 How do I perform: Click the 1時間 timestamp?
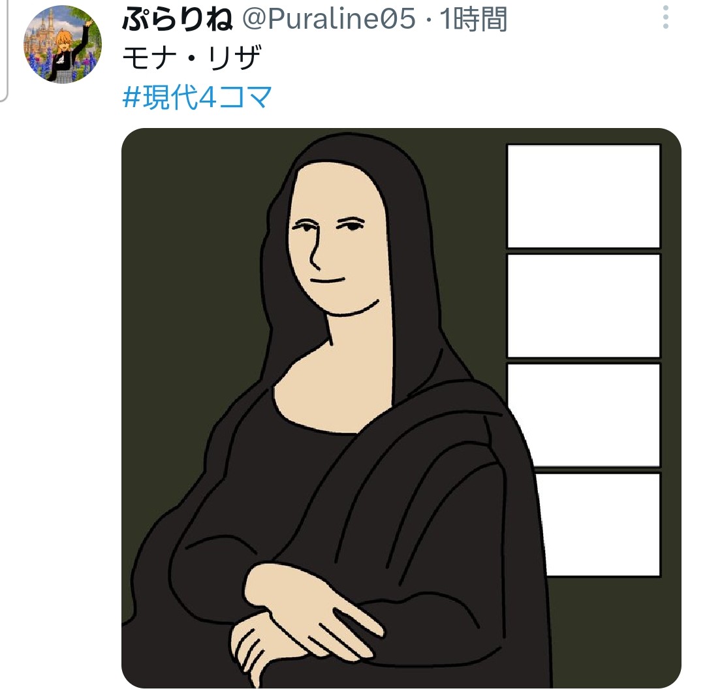coord(473,20)
